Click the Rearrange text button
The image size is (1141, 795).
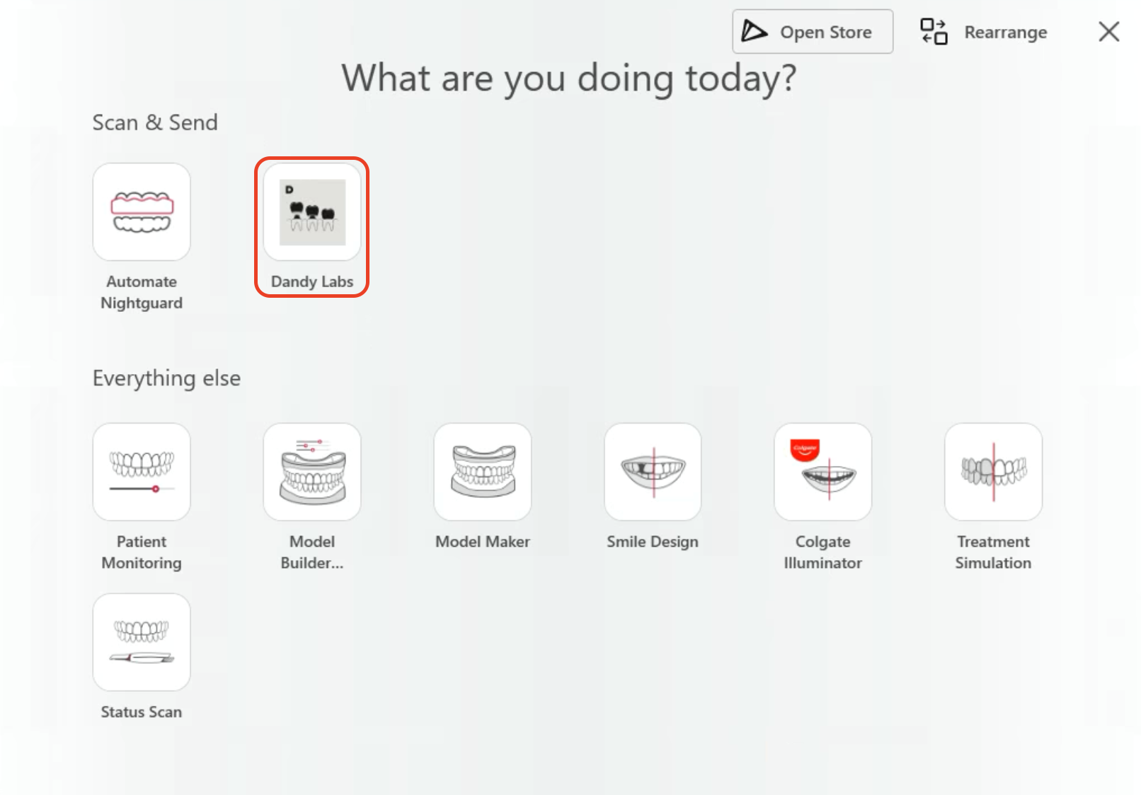tap(1005, 33)
